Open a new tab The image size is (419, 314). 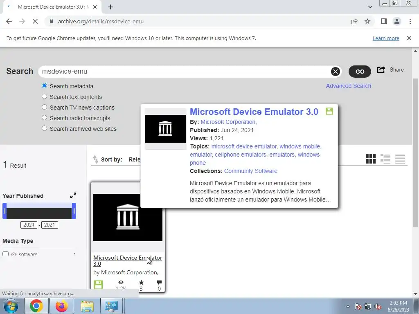tap(110, 7)
